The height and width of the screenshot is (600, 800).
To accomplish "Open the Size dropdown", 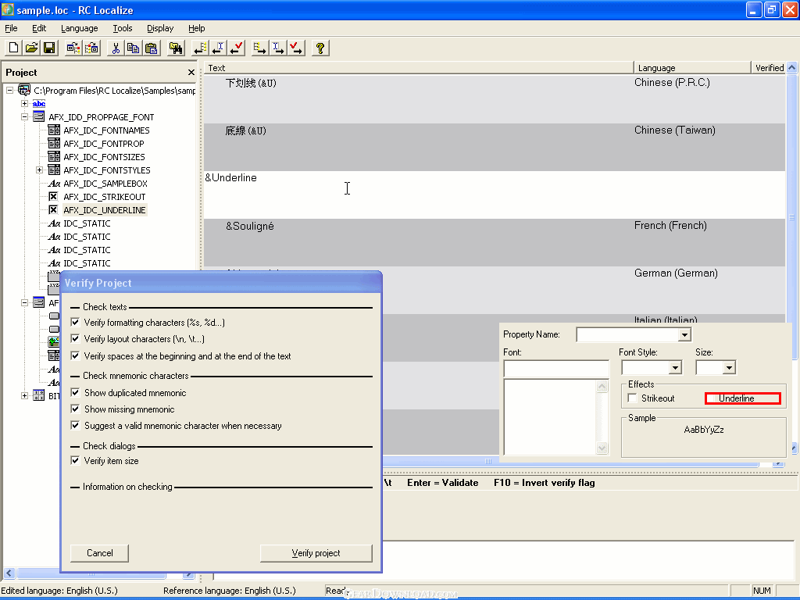I will 729,367.
